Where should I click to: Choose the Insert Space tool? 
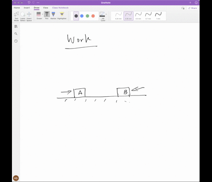(29, 16)
